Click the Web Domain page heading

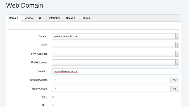24,5
